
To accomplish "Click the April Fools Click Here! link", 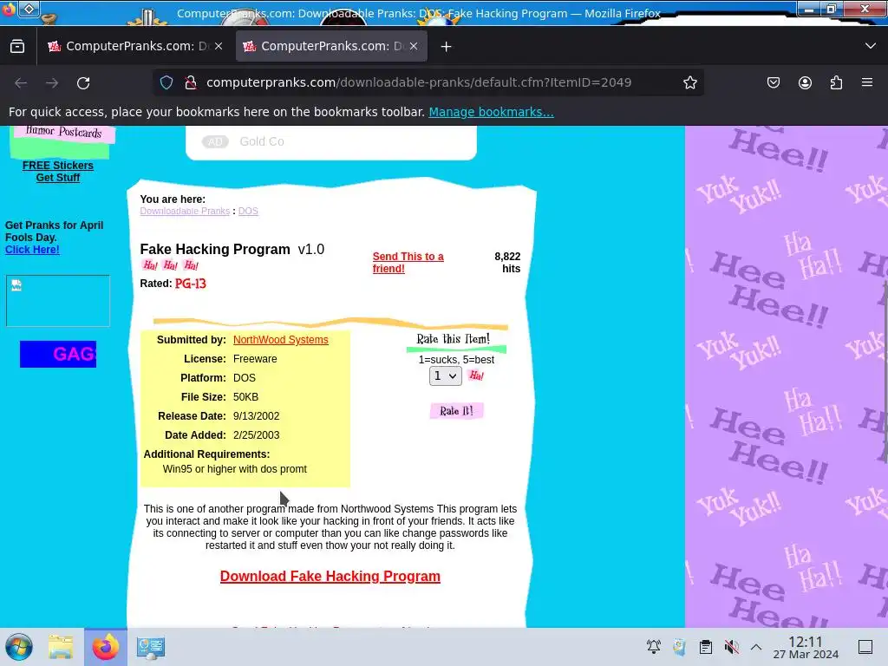I will coord(32,250).
